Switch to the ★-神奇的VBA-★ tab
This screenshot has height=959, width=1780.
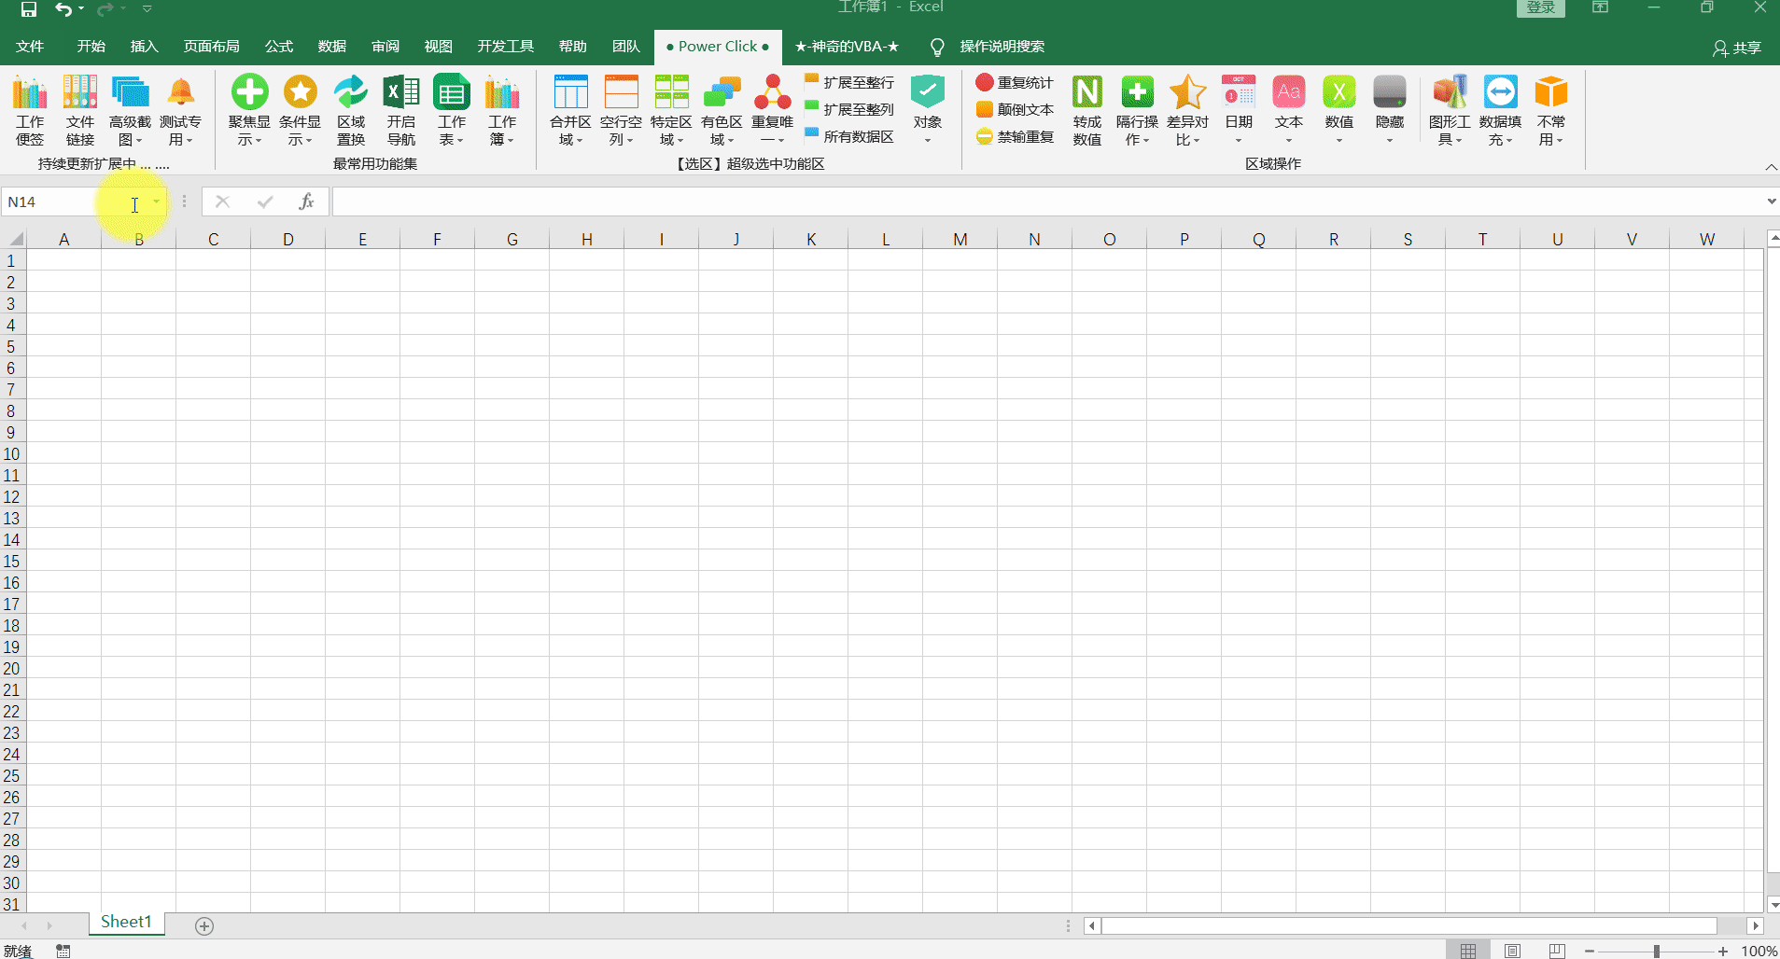click(x=847, y=47)
